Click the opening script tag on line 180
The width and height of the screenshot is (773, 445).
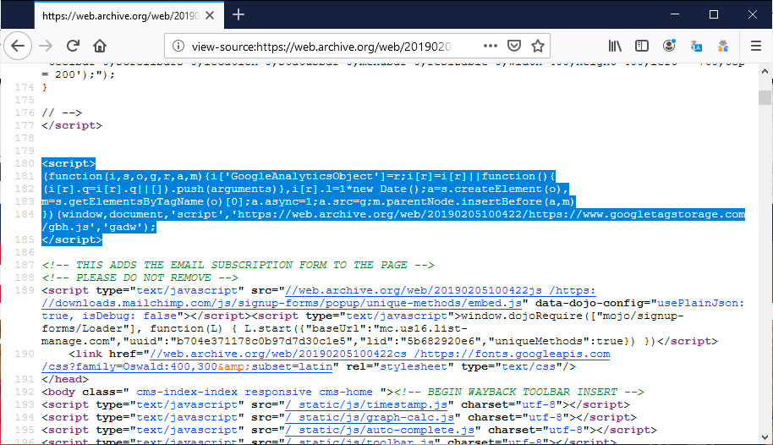coord(69,163)
